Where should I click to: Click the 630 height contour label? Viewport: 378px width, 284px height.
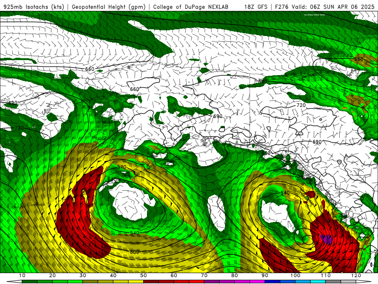click(266, 153)
